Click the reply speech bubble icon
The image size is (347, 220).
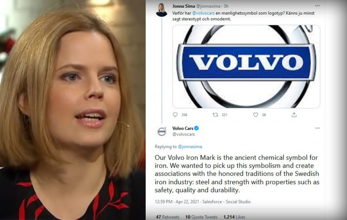point(175,115)
